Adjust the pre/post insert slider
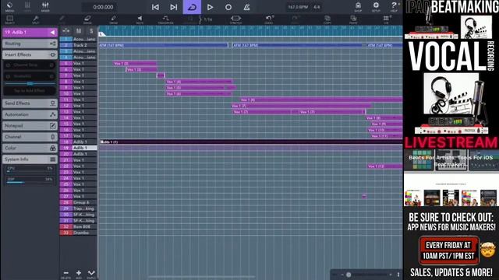This screenshot has width=499, height=280. coord(30,83)
